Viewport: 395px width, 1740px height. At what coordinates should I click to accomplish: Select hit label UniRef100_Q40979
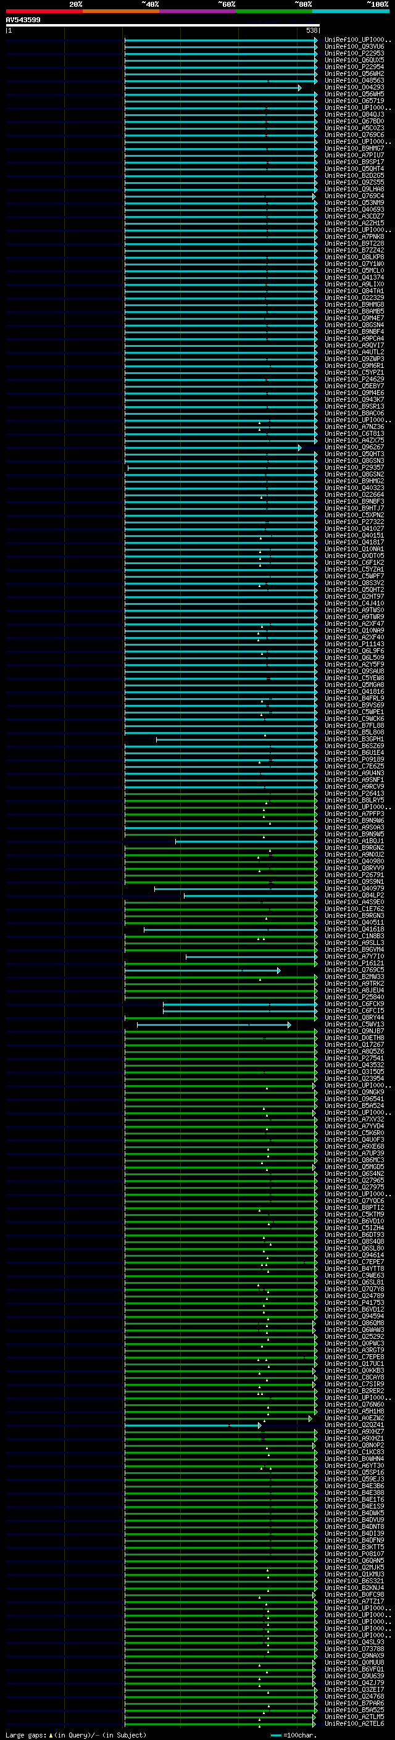pyautogui.click(x=354, y=889)
